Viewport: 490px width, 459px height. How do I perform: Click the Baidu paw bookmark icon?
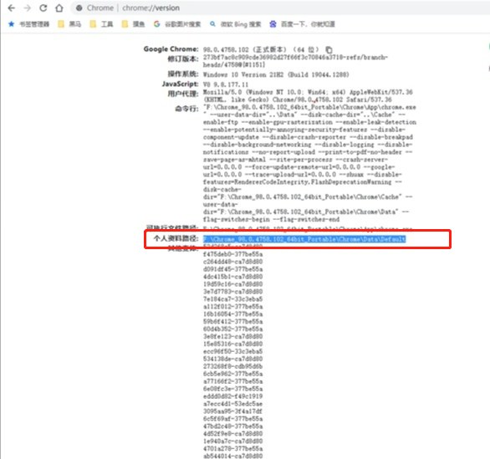273,24
